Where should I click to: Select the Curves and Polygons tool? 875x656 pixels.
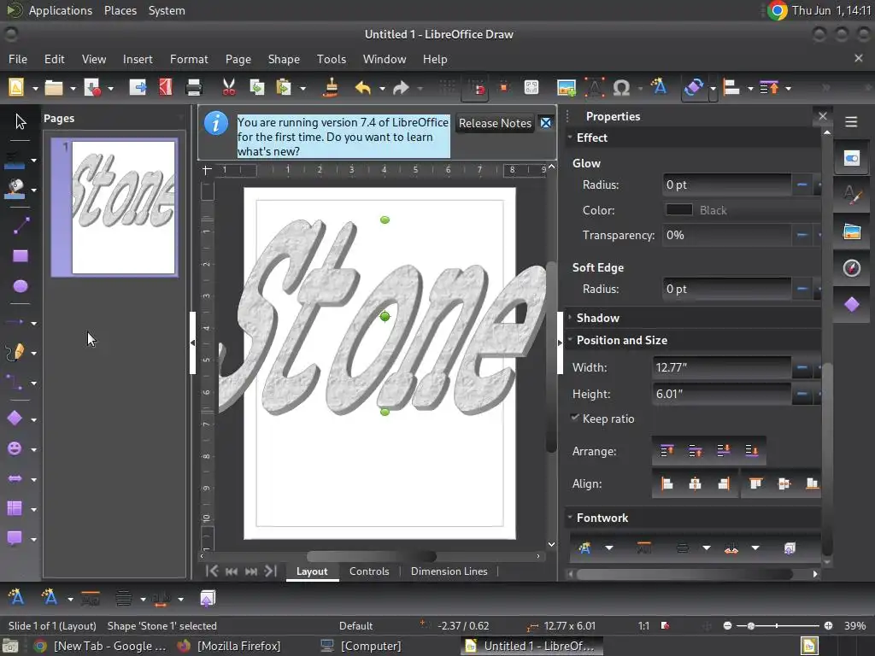click(15, 352)
